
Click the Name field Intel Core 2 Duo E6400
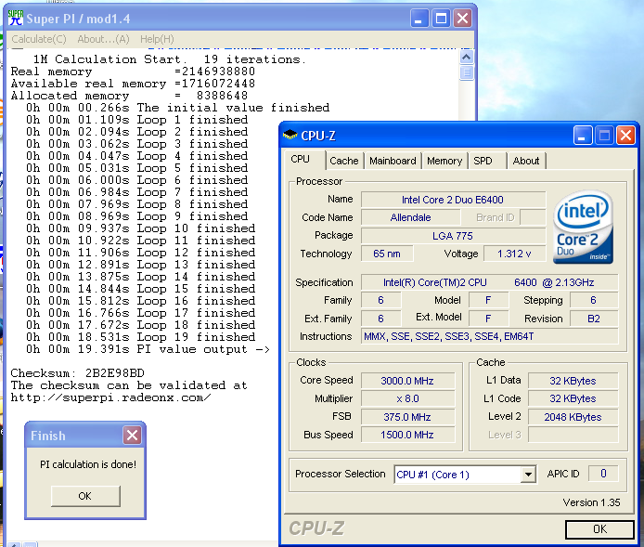coord(453,200)
